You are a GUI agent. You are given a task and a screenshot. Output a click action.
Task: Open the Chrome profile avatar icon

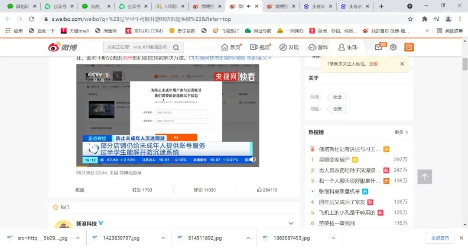click(x=448, y=19)
